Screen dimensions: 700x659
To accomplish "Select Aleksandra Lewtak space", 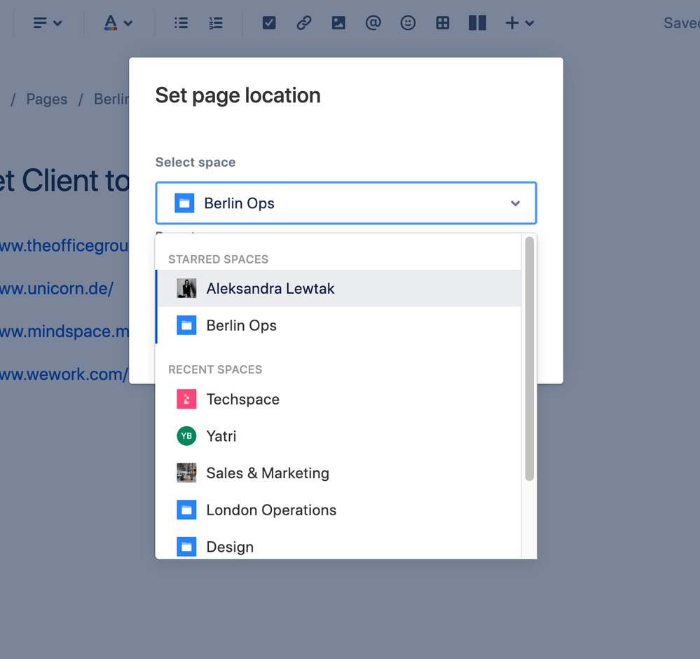I will coord(339,289).
